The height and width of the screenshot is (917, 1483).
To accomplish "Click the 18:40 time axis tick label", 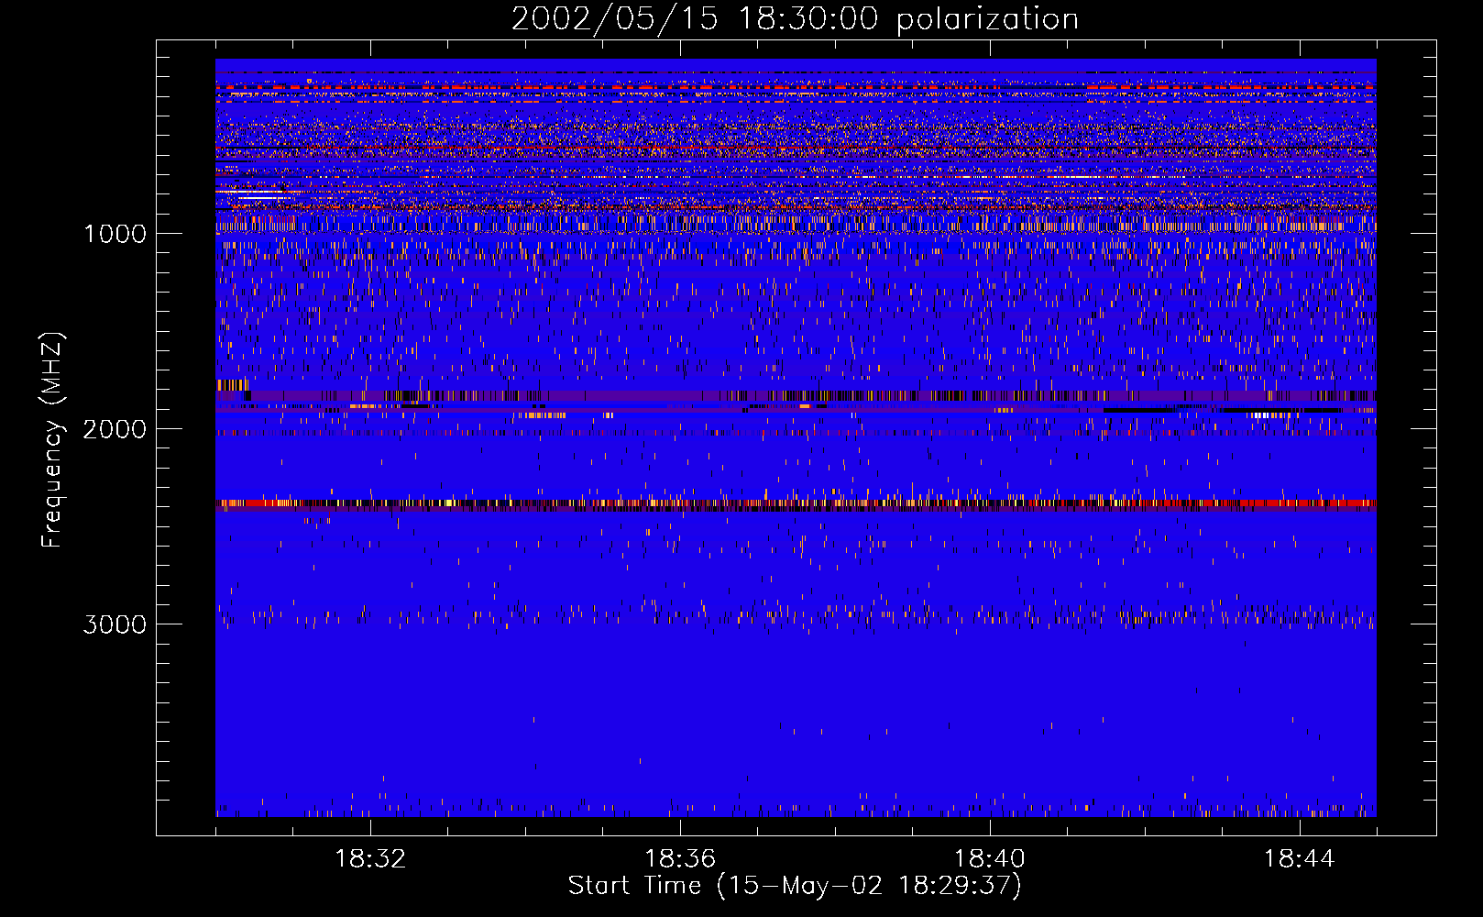I will click(990, 859).
